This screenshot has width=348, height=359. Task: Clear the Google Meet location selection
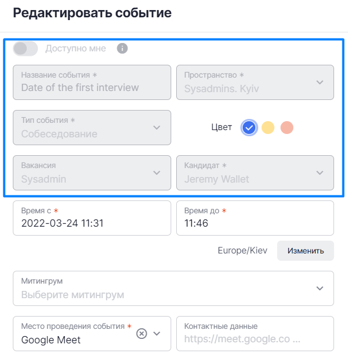coord(142,333)
